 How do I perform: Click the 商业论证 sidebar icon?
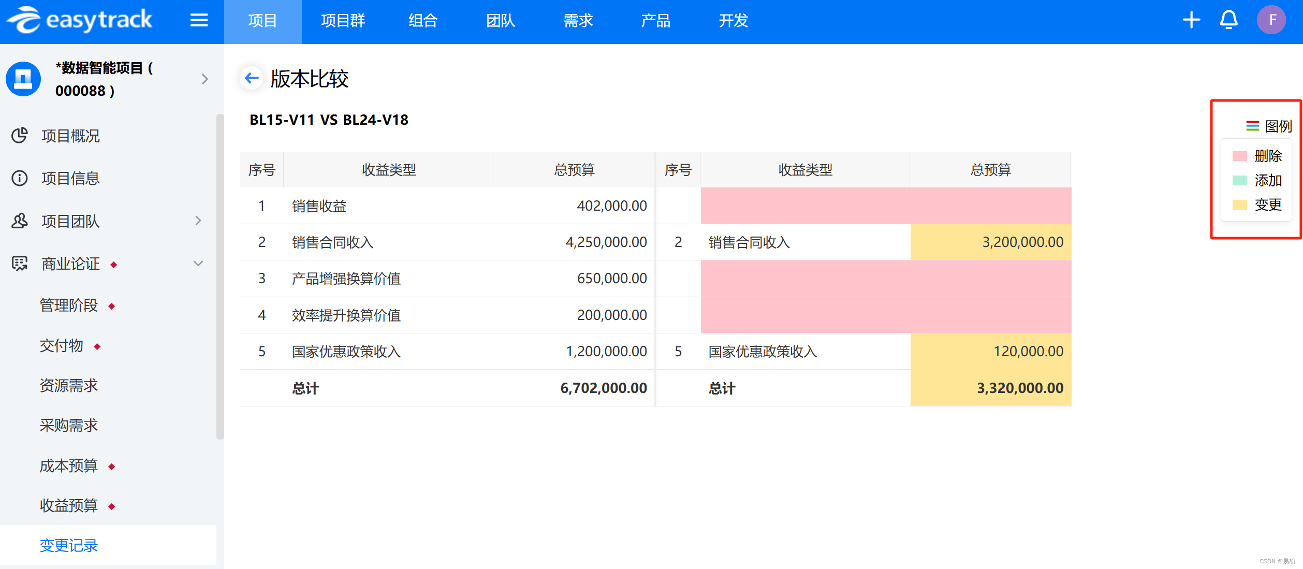tap(20, 264)
